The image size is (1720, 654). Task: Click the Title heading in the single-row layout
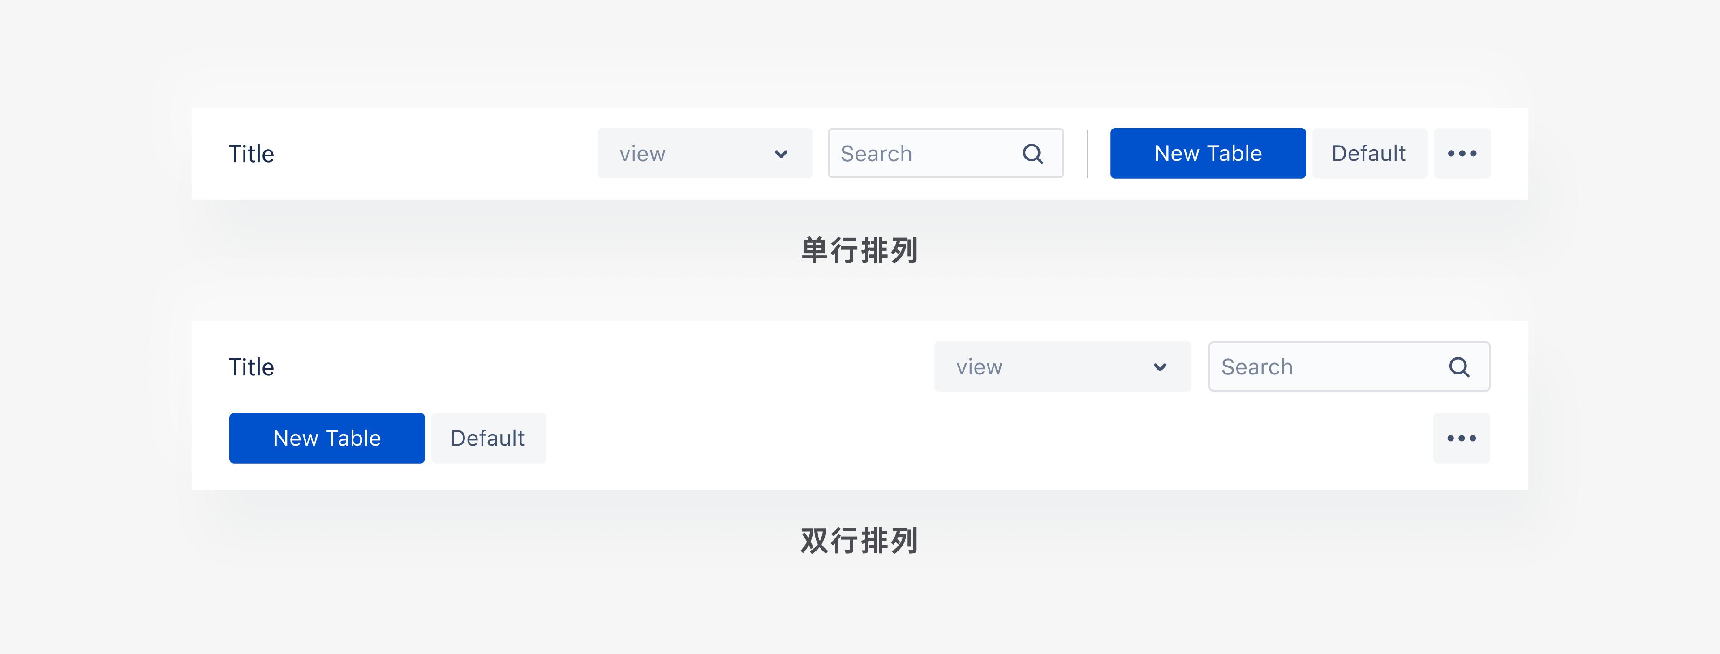tap(251, 153)
